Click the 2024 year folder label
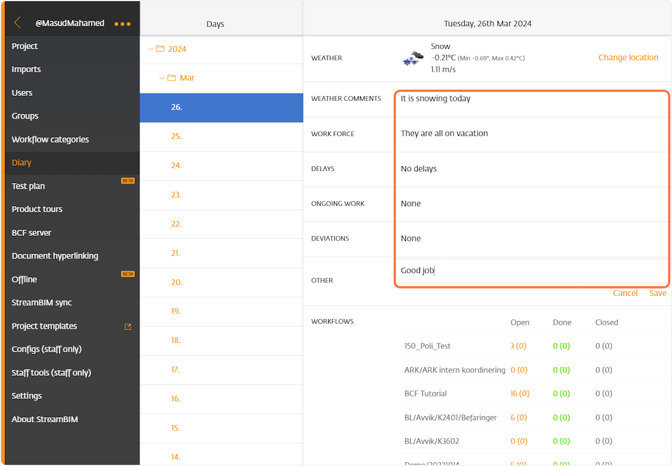The width and height of the screenshot is (672, 466). 177,49
